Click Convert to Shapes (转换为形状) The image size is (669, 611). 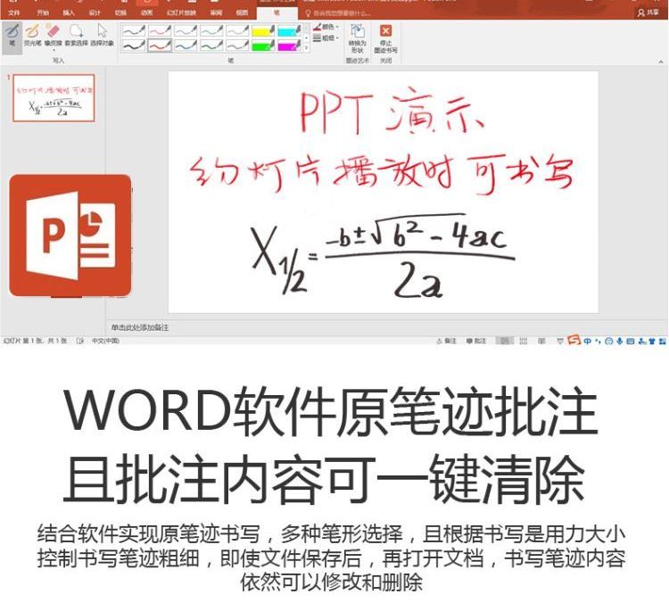[357, 38]
